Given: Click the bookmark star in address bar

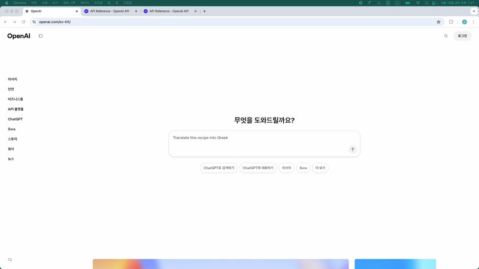Looking at the screenshot, I should (439, 22).
